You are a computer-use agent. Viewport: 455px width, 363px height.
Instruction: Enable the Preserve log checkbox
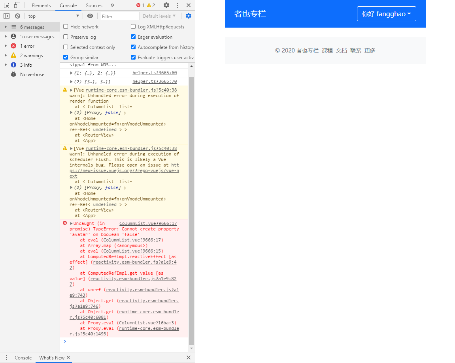pos(66,37)
